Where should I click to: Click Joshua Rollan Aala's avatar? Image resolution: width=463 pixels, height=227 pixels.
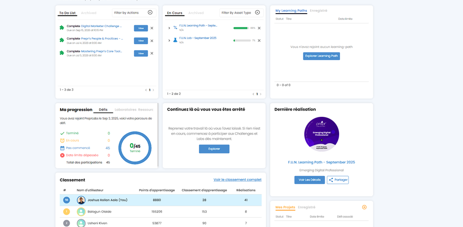tap(81, 200)
